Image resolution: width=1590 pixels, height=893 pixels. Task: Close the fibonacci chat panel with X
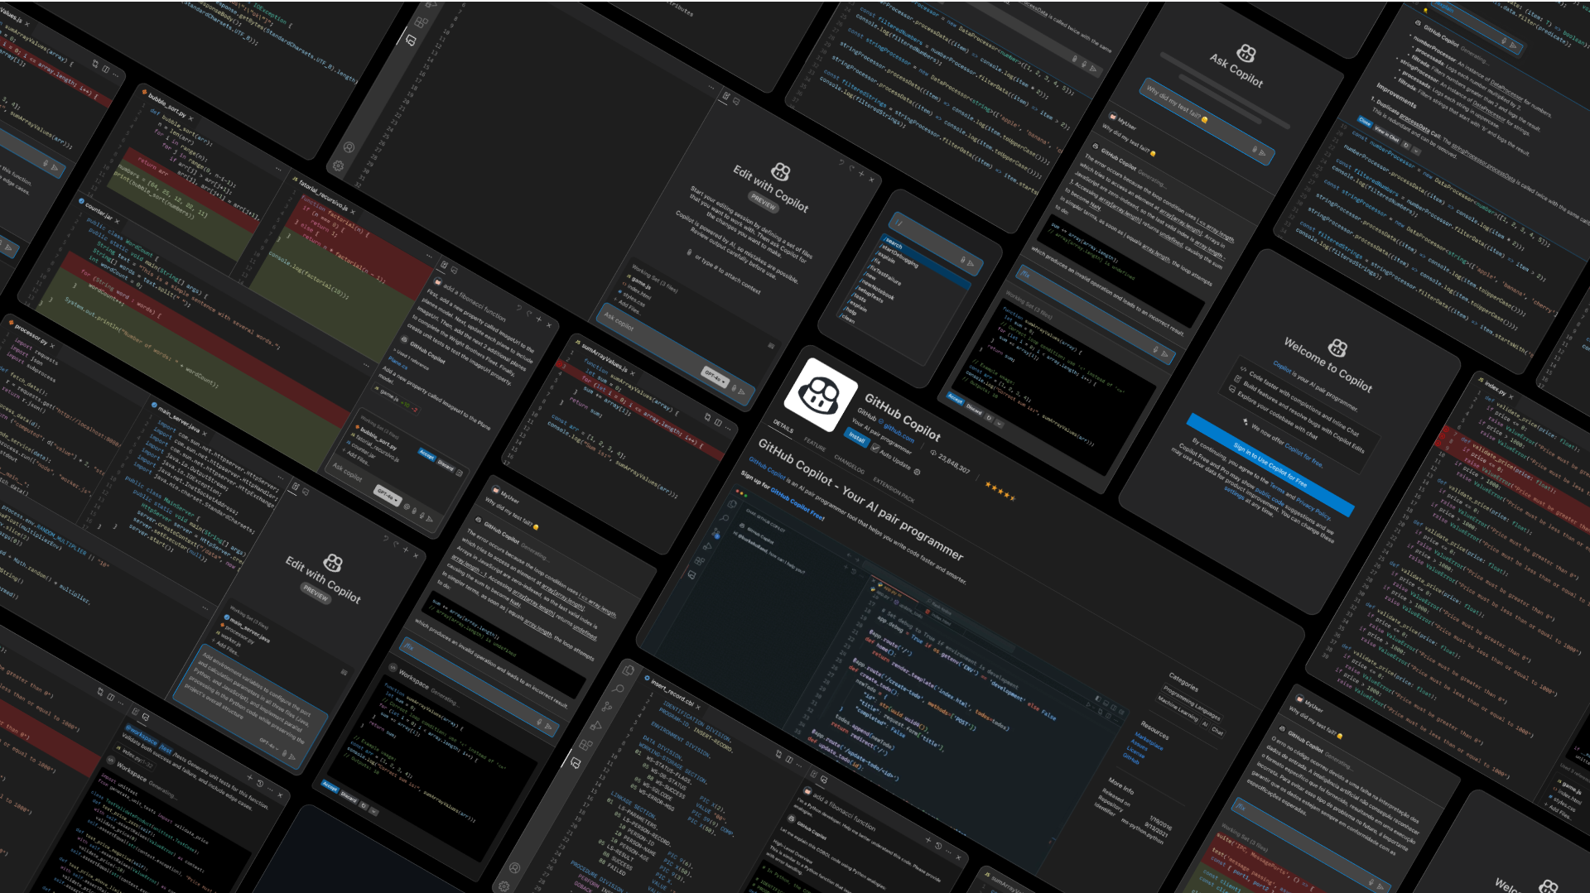tap(548, 324)
